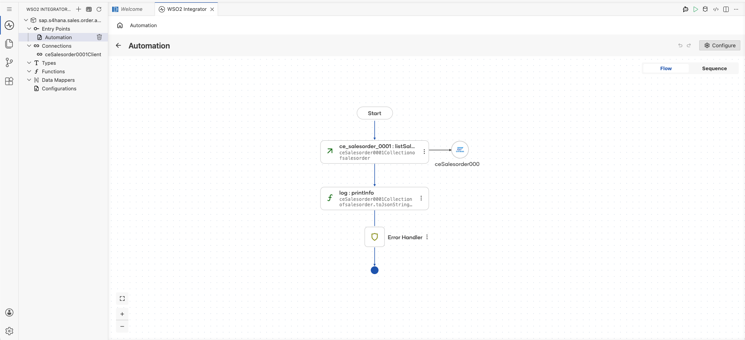Switch to Flow view
The width and height of the screenshot is (745, 340).
(x=666, y=68)
